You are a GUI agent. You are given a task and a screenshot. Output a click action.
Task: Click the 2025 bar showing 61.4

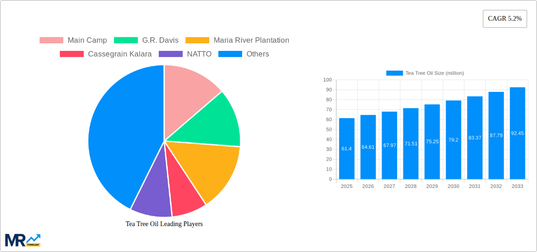pos(347,148)
